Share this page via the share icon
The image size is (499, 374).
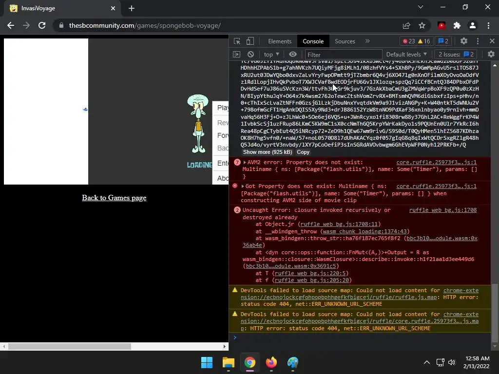pos(406,25)
